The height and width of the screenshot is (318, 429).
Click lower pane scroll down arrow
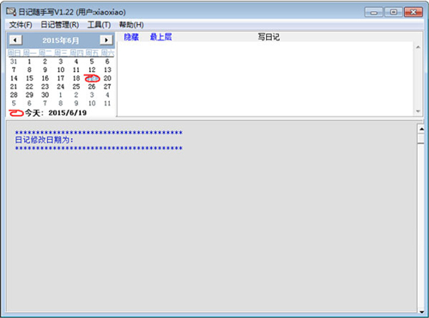tap(421, 311)
